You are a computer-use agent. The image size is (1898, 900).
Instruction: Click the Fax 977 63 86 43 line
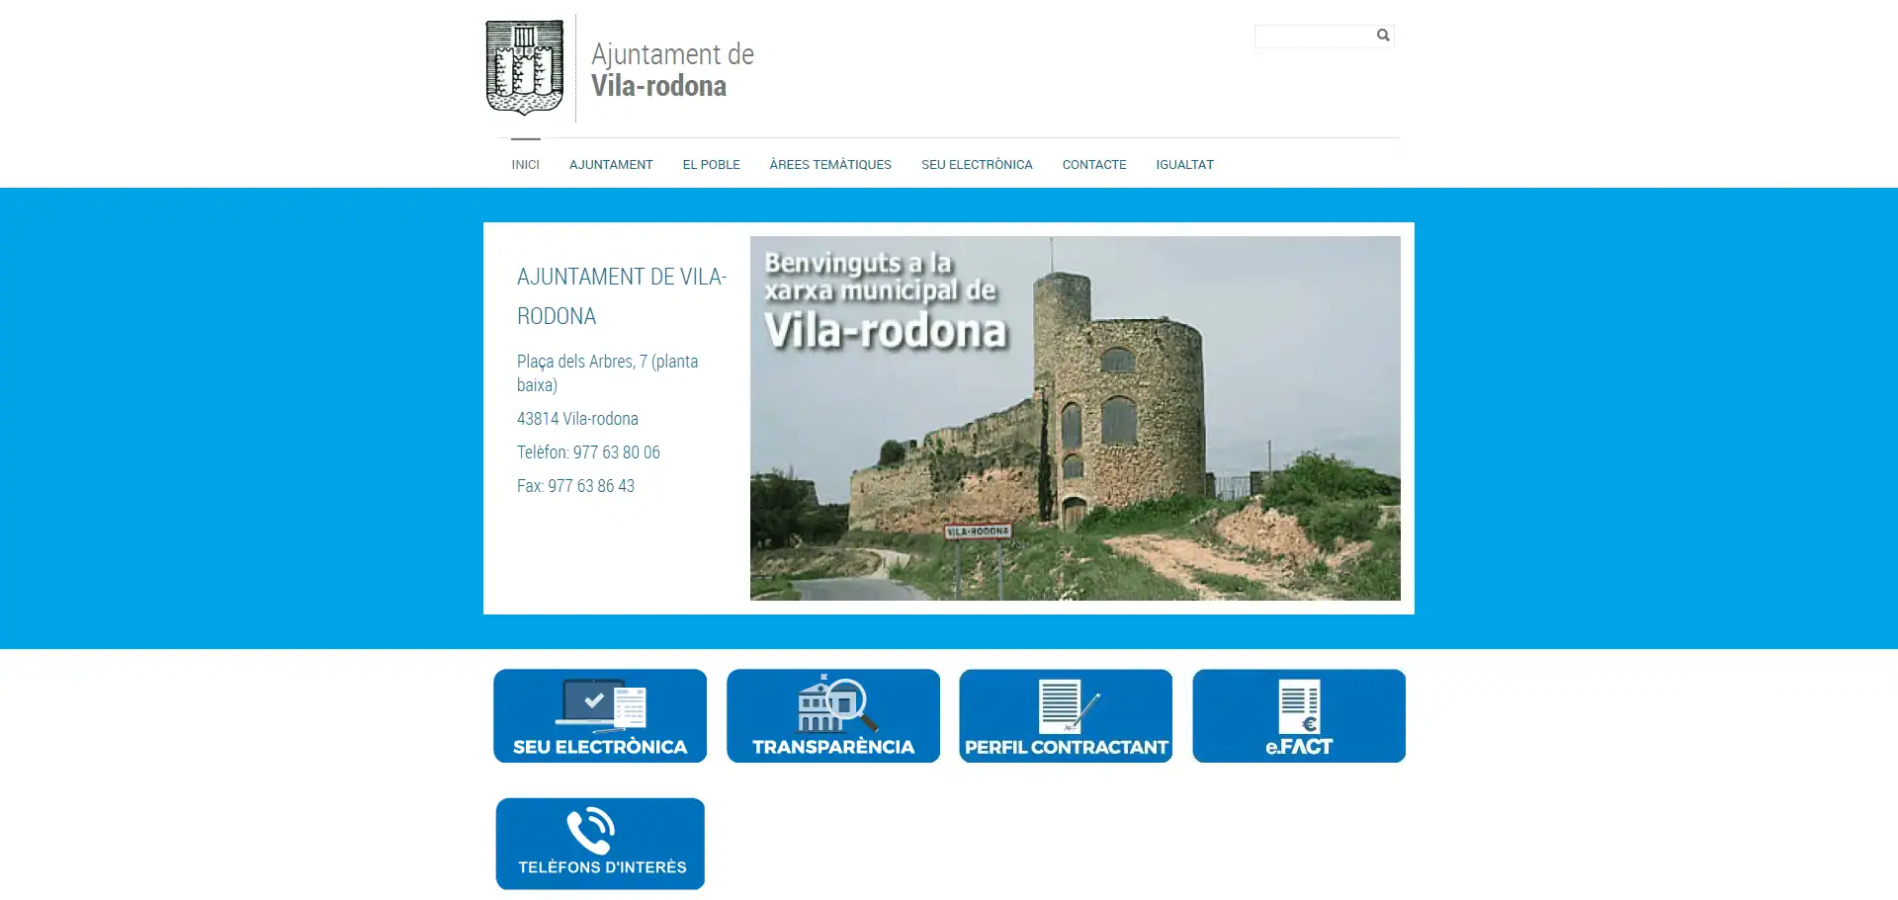[x=575, y=486]
